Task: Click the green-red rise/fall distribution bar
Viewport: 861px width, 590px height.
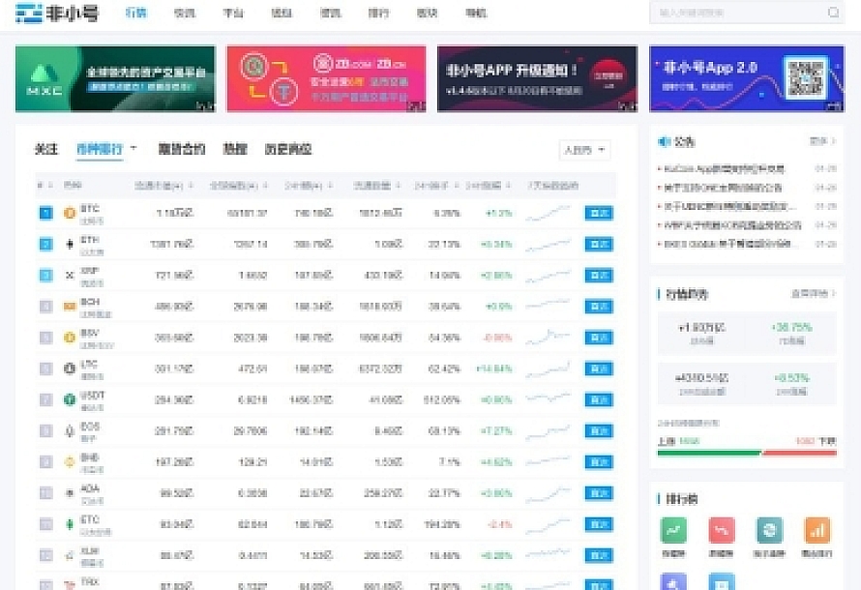Action: tap(745, 453)
